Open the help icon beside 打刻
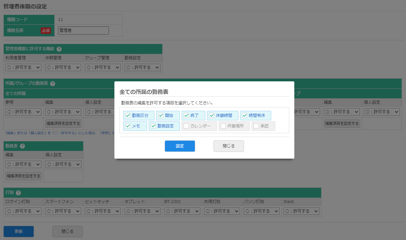Viewport: 406px width, 240px height. [x=19, y=193]
